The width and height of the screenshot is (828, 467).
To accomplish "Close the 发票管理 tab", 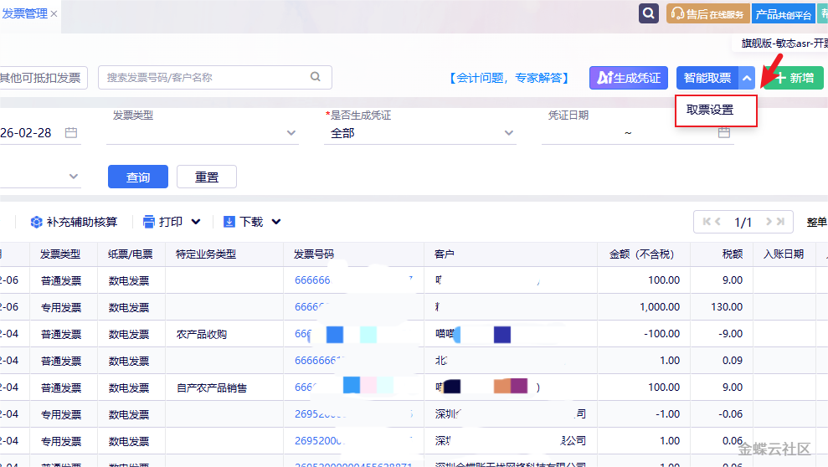I will click(x=54, y=13).
